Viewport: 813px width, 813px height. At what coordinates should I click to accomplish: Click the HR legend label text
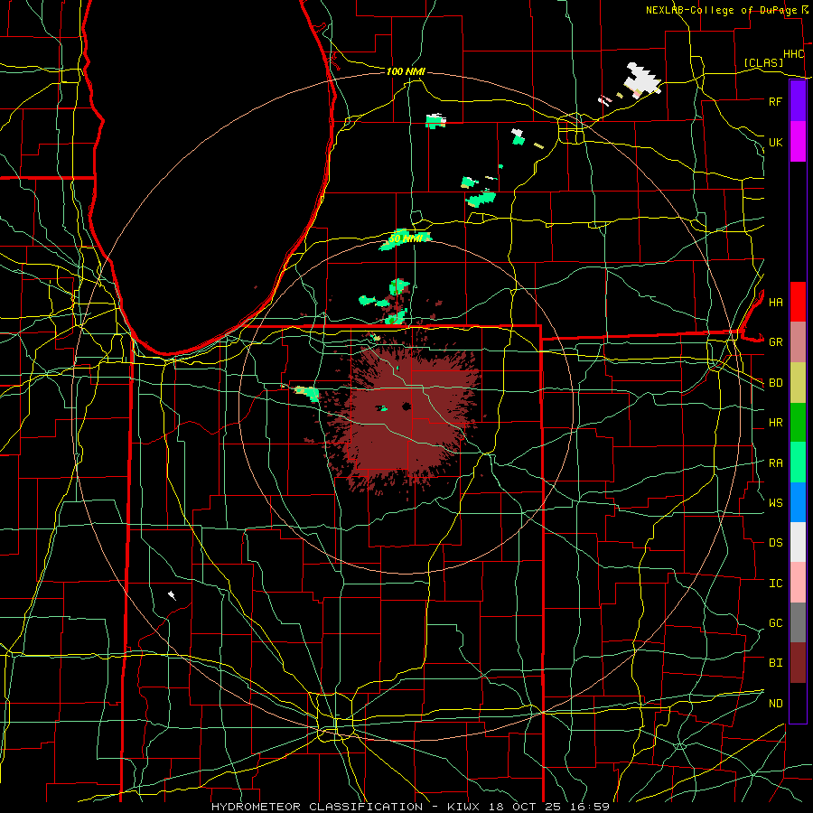pos(776,423)
